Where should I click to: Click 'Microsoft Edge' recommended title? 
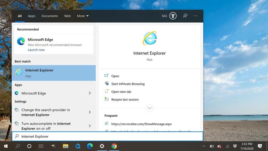pyautogui.click(x=40, y=39)
